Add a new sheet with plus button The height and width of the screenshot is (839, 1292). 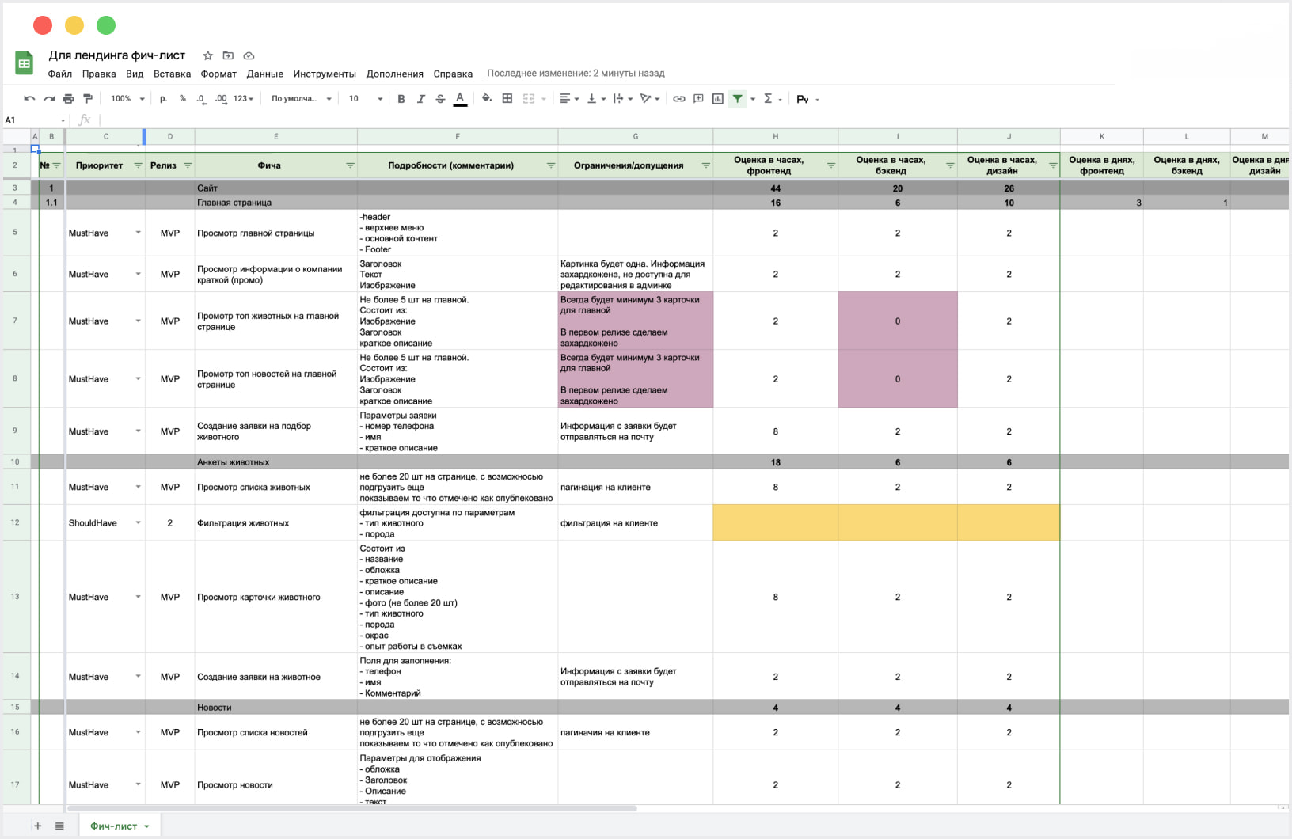[37, 826]
